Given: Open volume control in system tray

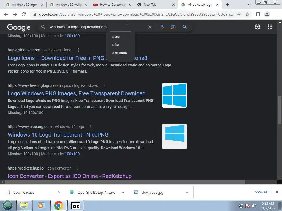Looking at the screenshot, I should point(254,206).
